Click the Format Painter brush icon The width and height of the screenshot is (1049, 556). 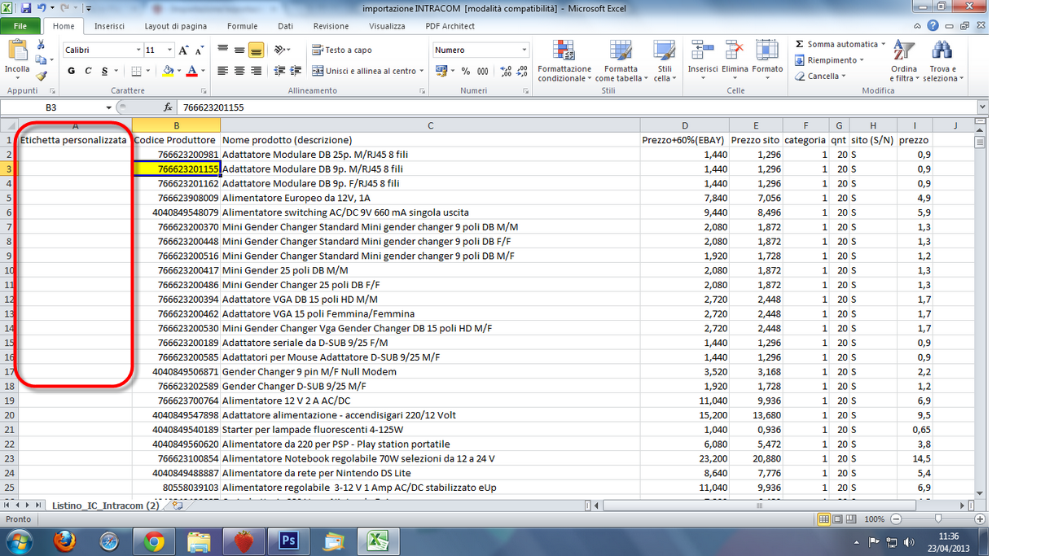pos(41,76)
